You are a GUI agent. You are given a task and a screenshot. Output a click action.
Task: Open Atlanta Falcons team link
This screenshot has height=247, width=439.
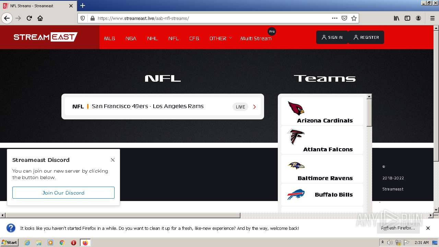[328, 150]
